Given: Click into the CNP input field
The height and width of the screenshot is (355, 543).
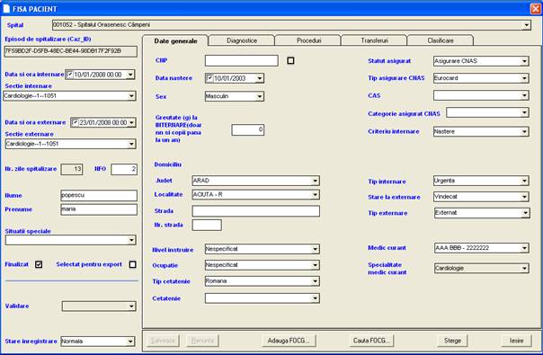Looking at the screenshot, I should point(241,60).
